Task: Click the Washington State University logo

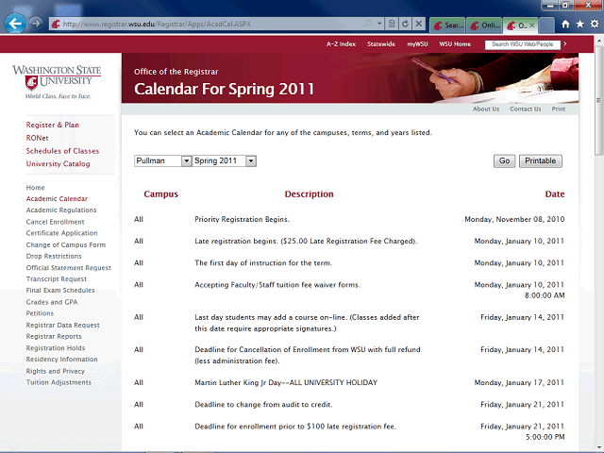Action: click(x=57, y=82)
